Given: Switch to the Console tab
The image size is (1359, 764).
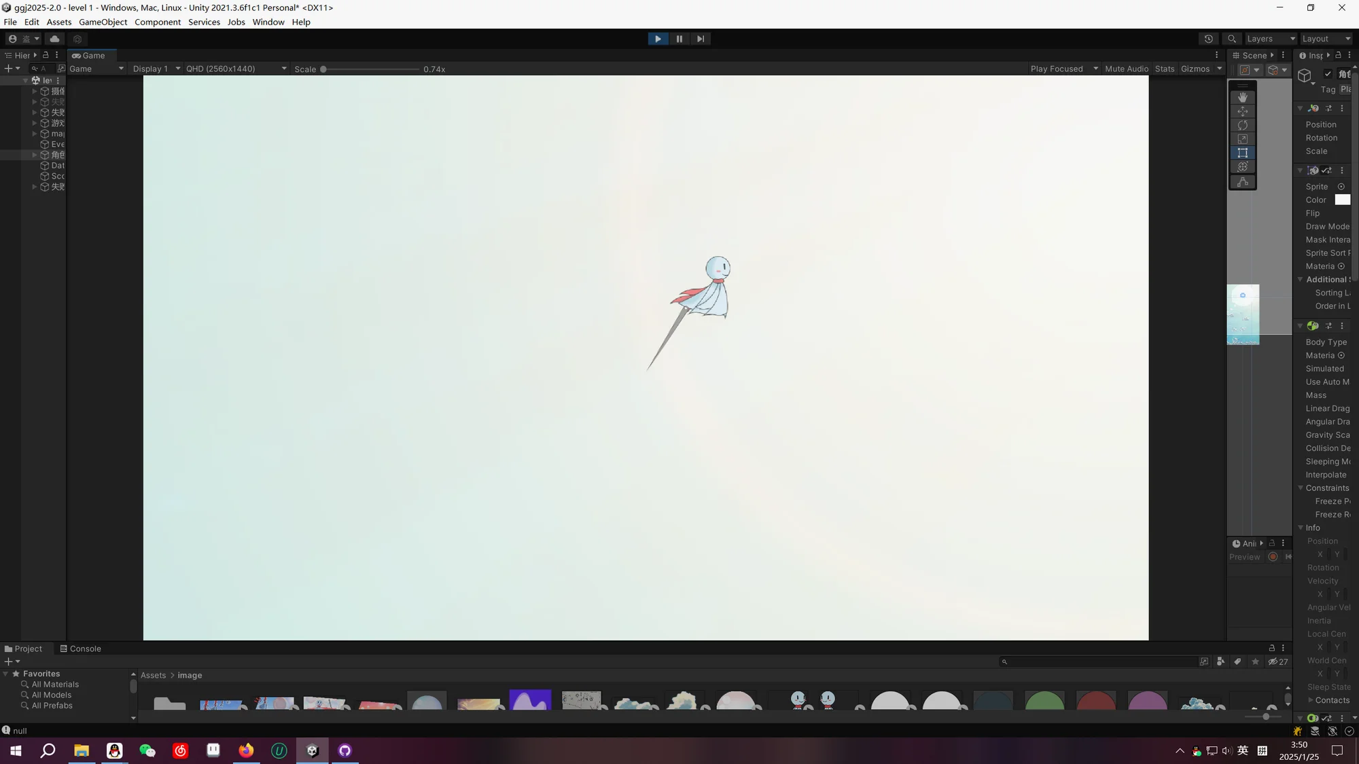Looking at the screenshot, I should pyautogui.click(x=80, y=649).
